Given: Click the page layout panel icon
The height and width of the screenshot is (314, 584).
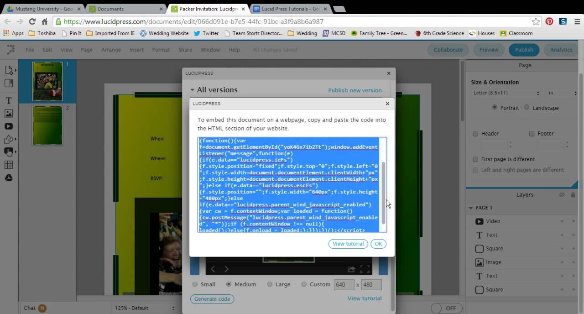Looking at the screenshot, I should 8,83.
